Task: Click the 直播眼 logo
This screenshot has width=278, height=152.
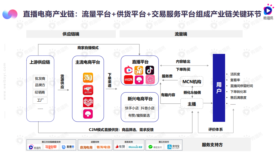Action: (68, 147)
